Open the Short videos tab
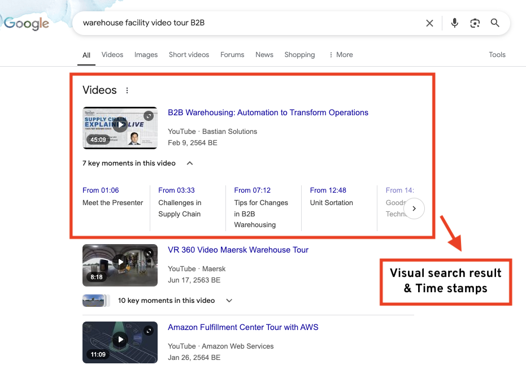Screen dimensions: 526x369 [x=189, y=55]
